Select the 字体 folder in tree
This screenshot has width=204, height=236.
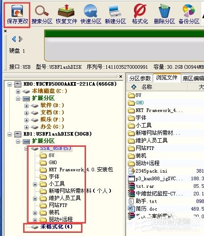point(54,177)
